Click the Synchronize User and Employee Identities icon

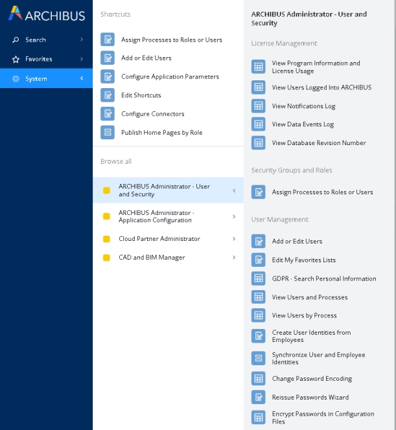[259, 358]
